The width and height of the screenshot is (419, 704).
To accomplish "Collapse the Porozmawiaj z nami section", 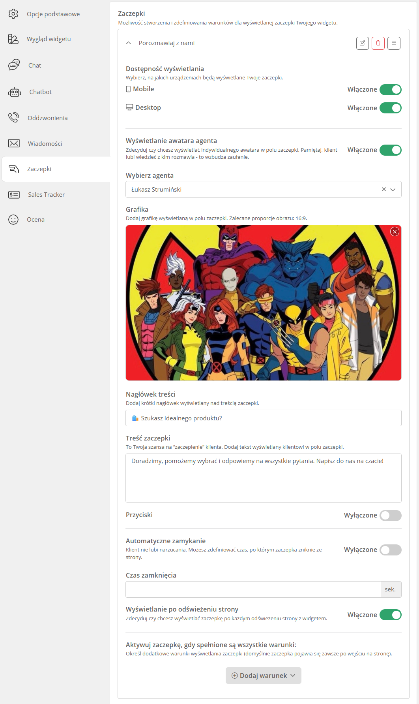I will pos(128,43).
